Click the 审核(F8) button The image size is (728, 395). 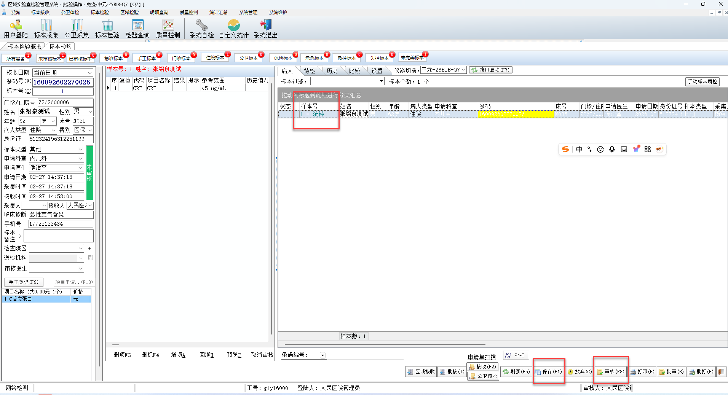click(x=611, y=371)
